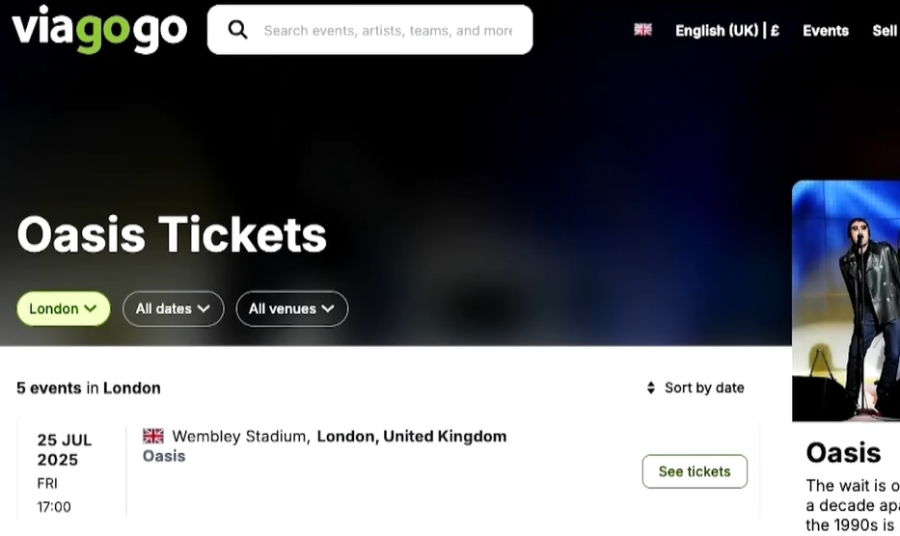The image size is (900, 536).
Task: Click the UK flag in the header
Action: (642, 30)
